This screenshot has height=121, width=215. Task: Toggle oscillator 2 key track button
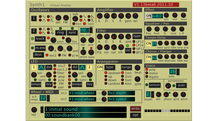[40, 39]
